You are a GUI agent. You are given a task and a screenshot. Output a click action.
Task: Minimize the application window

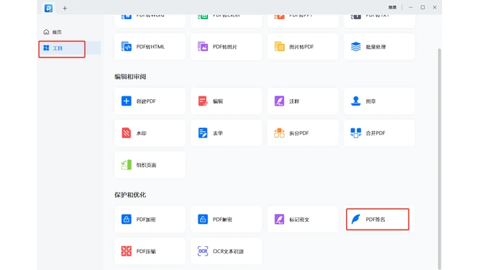[x=411, y=8]
